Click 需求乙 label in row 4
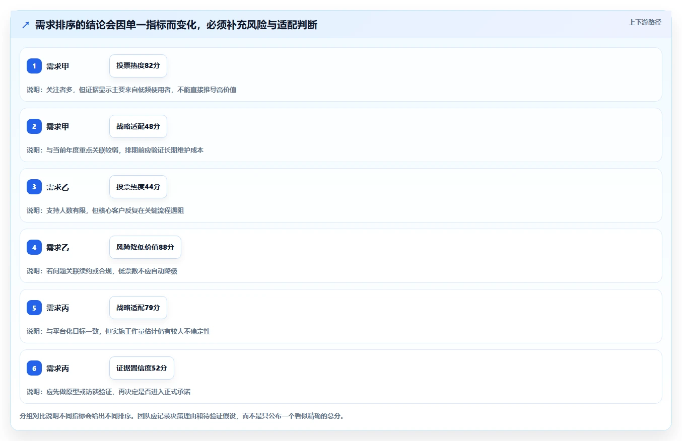Image resolution: width=682 pixels, height=441 pixels. [x=57, y=247]
